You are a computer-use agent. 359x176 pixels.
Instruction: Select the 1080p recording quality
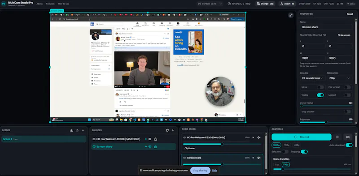(x=276, y=145)
